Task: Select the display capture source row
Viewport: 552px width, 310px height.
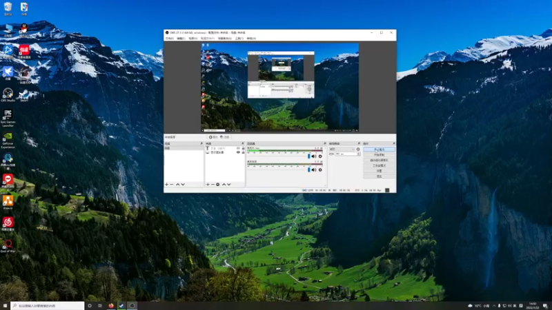Action: [x=225, y=152]
